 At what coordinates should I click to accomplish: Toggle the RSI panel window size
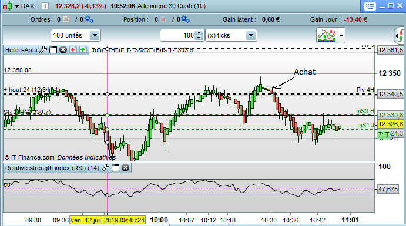click(116, 168)
